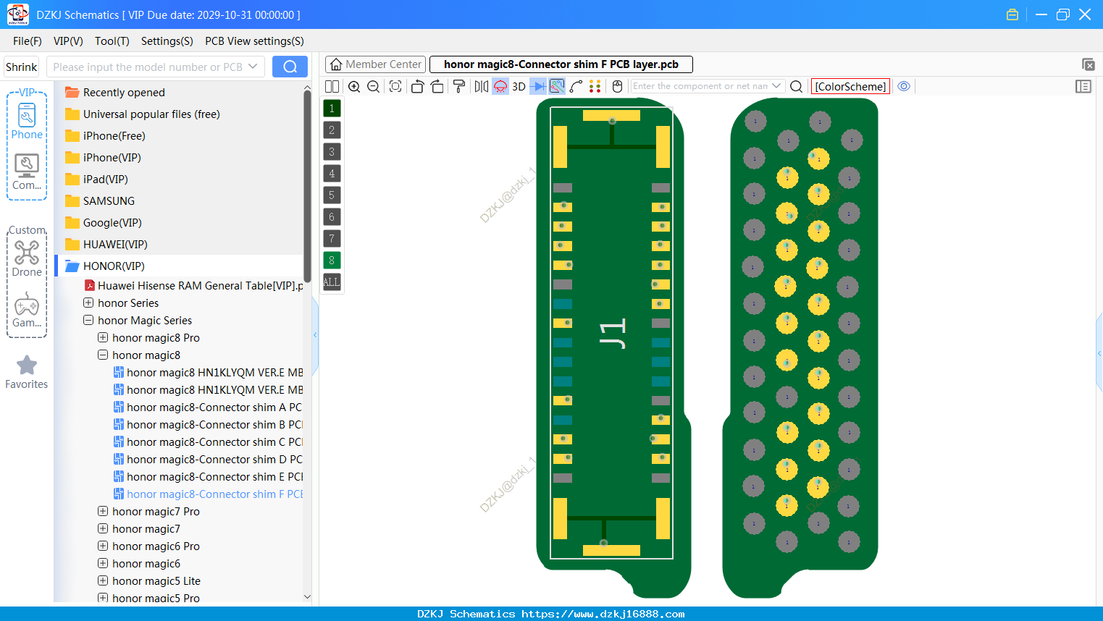The image size is (1103, 621).
Task: Search component with magnifier icon
Action: click(x=796, y=86)
